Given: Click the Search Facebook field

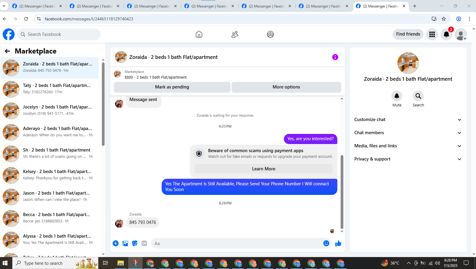Looking at the screenshot, I should click(59, 34).
